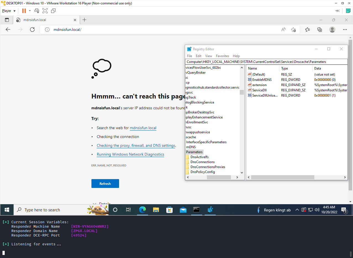Click the VMware collapse toolbar arrows icon
353x258 pixels.
pyautogui.click(x=337, y=11)
